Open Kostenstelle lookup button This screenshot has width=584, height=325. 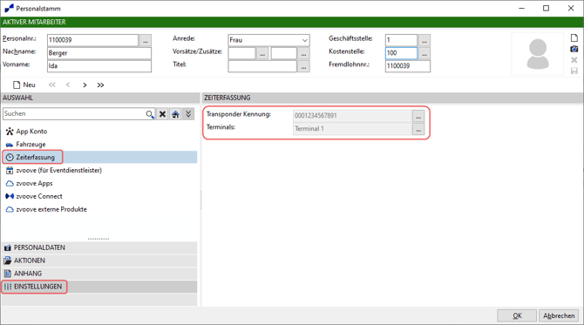[424, 53]
